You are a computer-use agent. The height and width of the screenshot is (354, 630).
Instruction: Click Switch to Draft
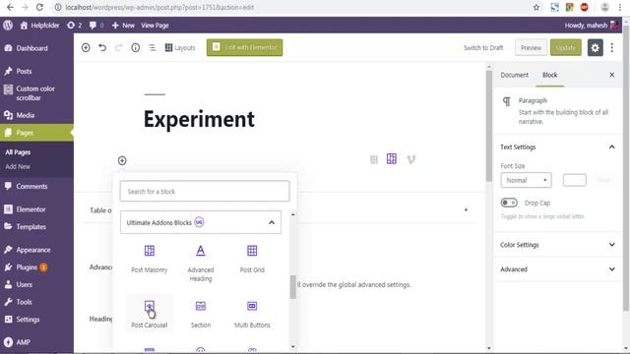click(483, 47)
